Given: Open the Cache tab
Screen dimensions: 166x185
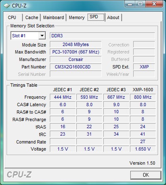Looking at the screenshot, I should pos(32,17).
